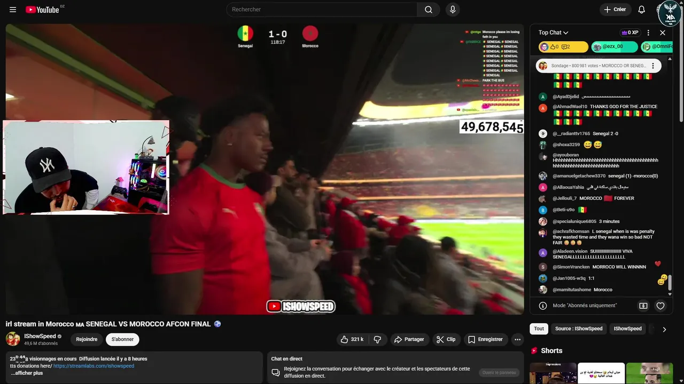Click the Rejoindre membership button
Screen dimensions: 684x384
click(87, 339)
